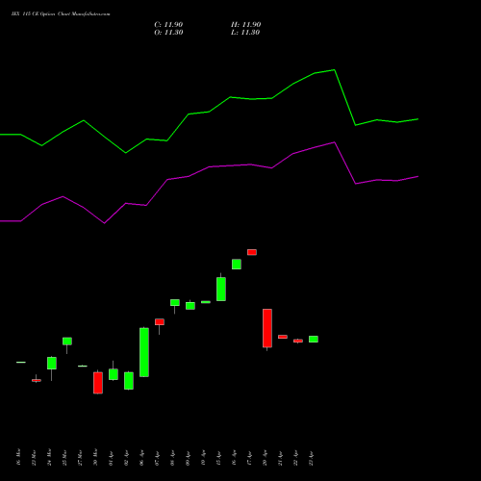Select the 27 Mar date label

[80, 458]
